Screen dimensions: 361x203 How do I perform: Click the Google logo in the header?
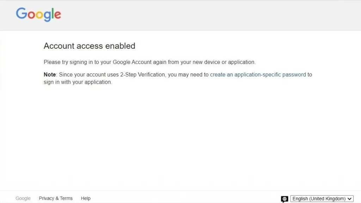coord(38,14)
